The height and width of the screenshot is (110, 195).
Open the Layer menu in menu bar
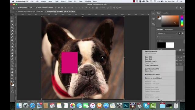pyautogui.click(x=50, y=1)
